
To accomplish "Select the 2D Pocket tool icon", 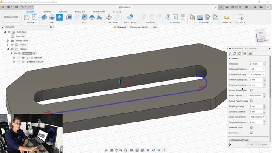I will [52, 17].
